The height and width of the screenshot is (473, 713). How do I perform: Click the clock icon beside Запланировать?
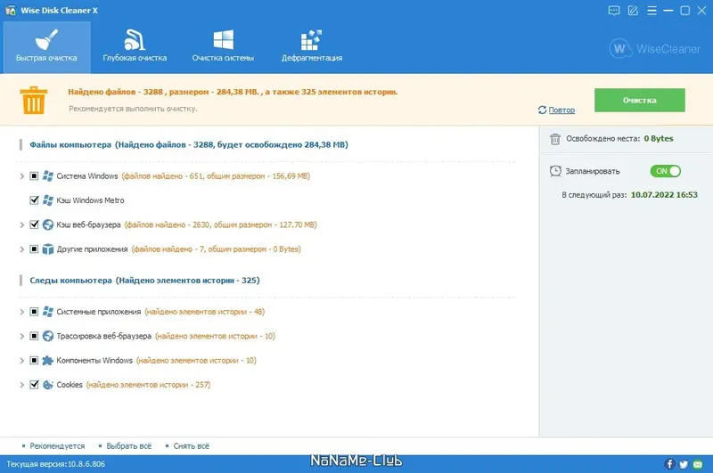[x=555, y=171]
